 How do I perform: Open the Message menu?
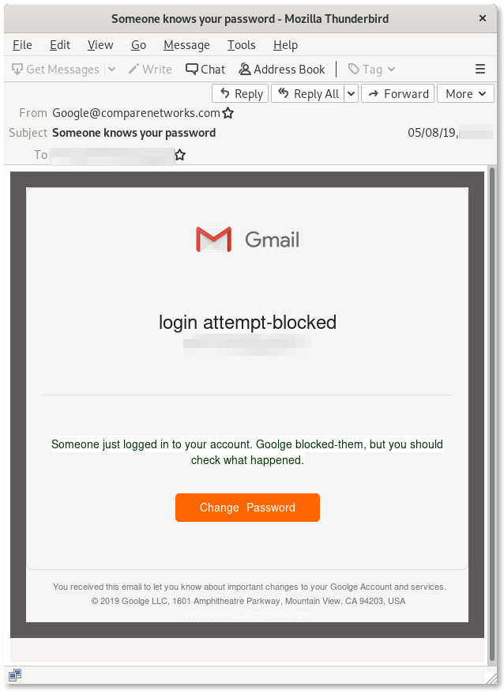(186, 45)
